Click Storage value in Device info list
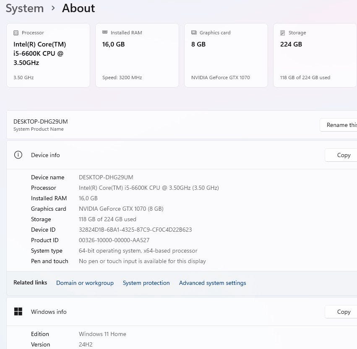 pyautogui.click(x=107, y=219)
